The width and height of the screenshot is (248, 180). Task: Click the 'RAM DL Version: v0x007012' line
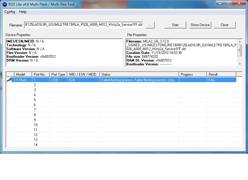click(149, 60)
